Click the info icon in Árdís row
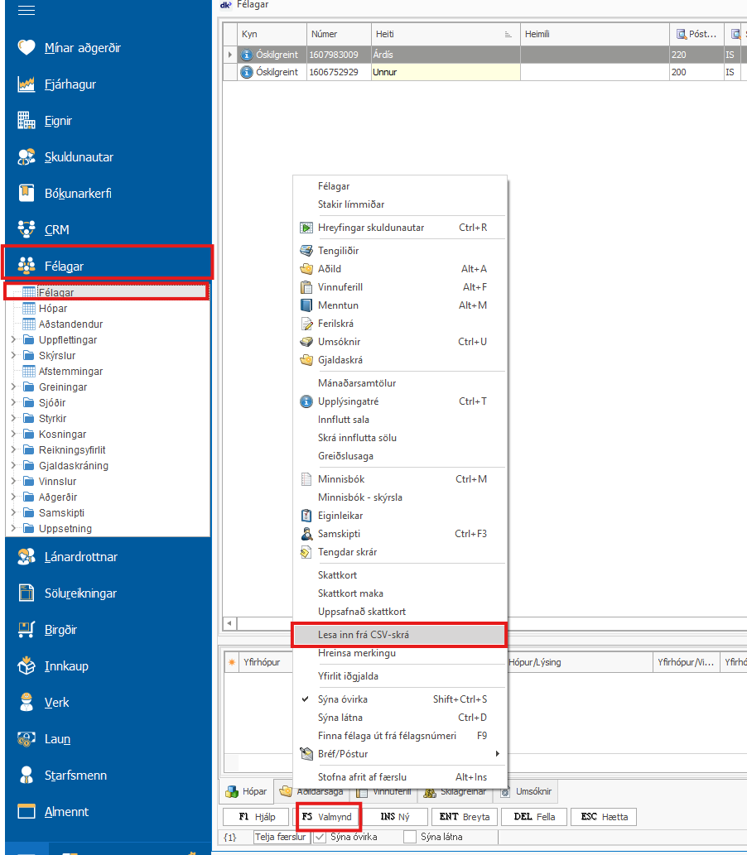This screenshot has width=747, height=855. click(247, 55)
